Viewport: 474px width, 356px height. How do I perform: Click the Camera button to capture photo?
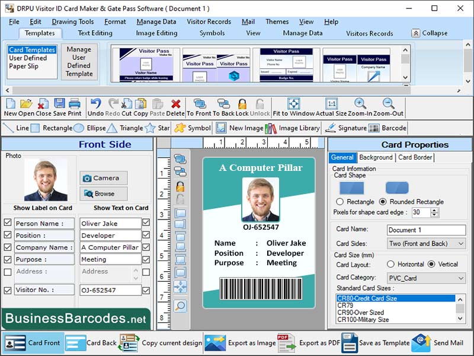click(x=104, y=177)
